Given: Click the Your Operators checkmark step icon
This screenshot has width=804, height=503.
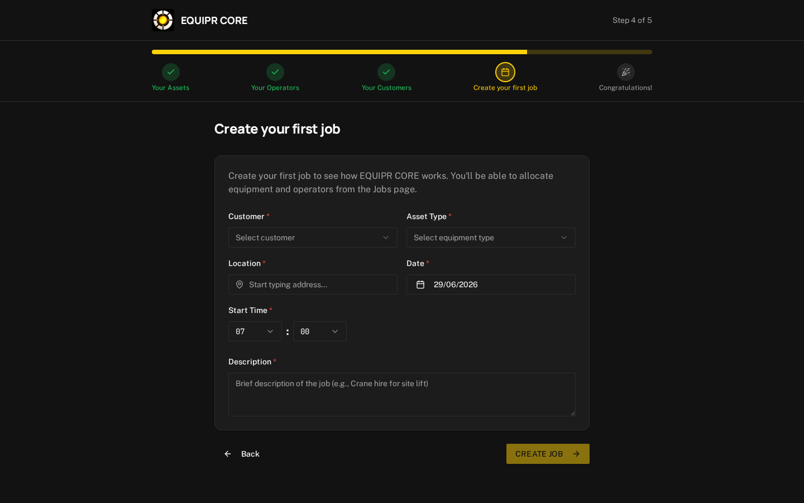Looking at the screenshot, I should 275,72.
